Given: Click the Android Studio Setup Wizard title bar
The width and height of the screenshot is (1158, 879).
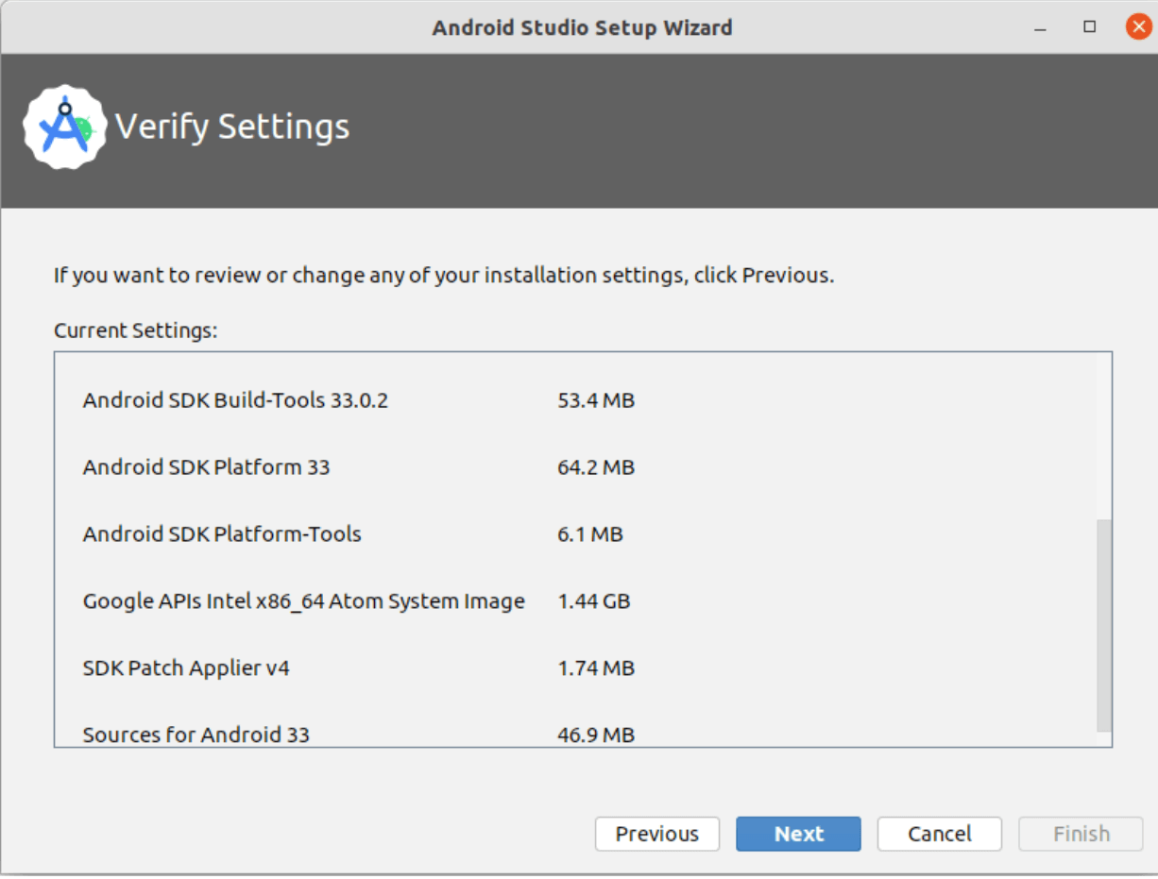Looking at the screenshot, I should click(582, 27).
